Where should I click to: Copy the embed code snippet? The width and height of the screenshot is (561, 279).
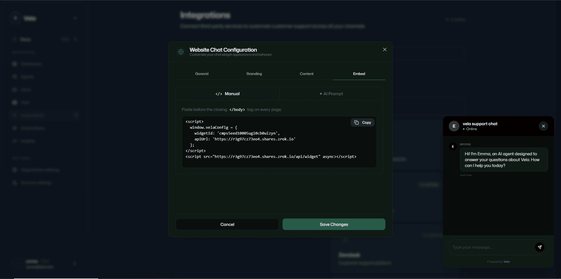[x=363, y=123]
